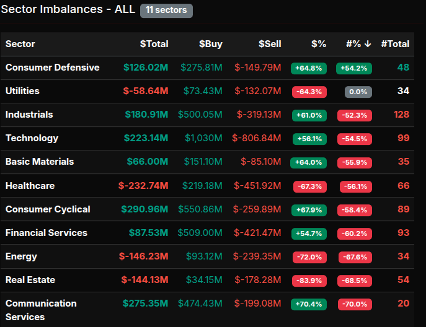Click the $% column header
This screenshot has width=426, height=327.
click(x=318, y=44)
